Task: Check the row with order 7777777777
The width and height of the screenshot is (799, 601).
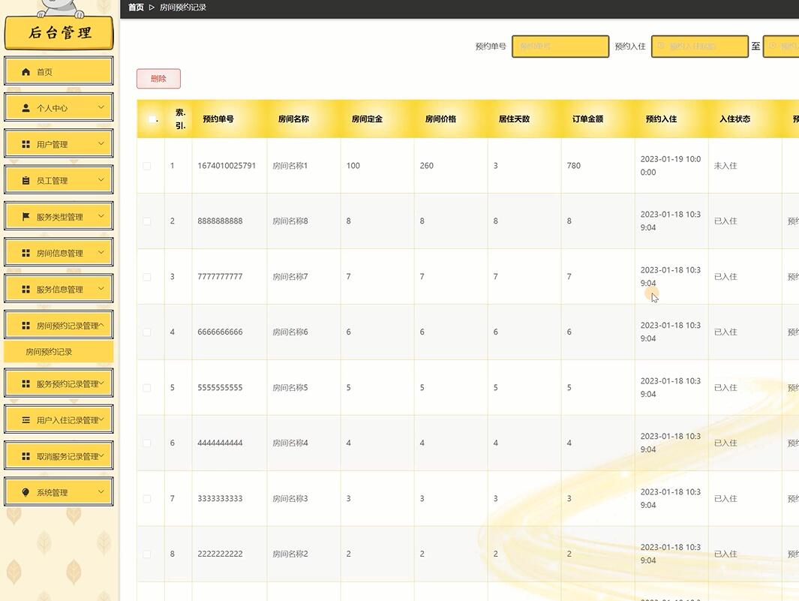Action: [147, 277]
